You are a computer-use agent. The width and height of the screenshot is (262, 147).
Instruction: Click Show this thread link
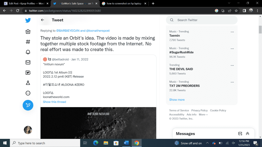(54, 102)
